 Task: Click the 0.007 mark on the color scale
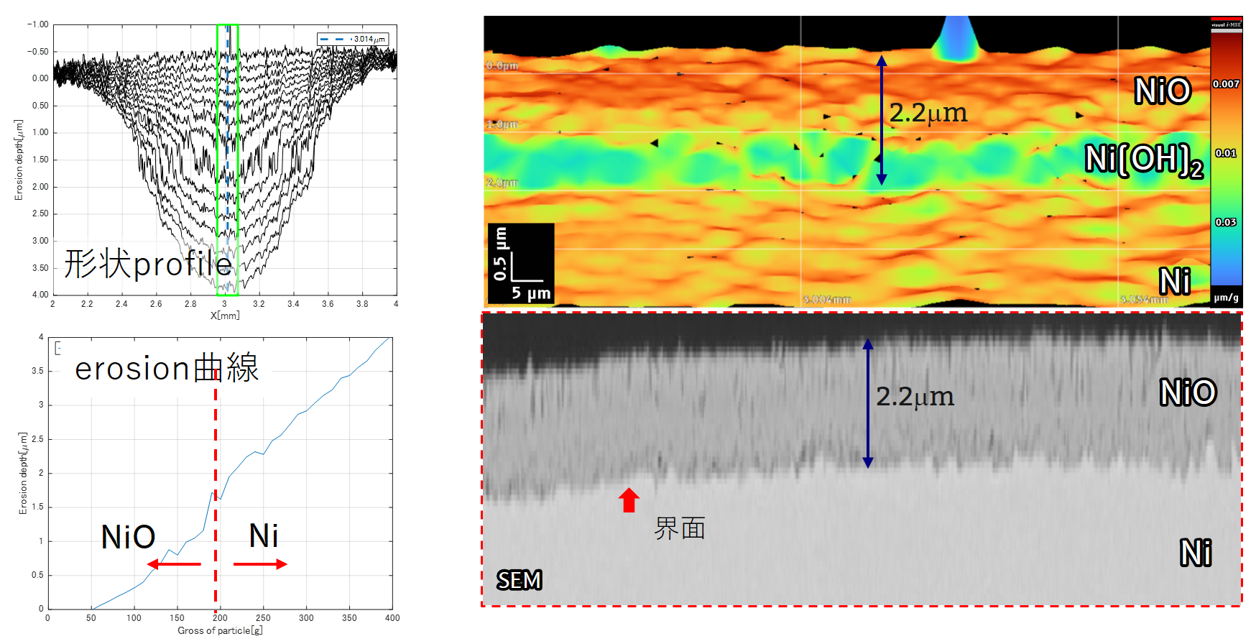click(1226, 84)
